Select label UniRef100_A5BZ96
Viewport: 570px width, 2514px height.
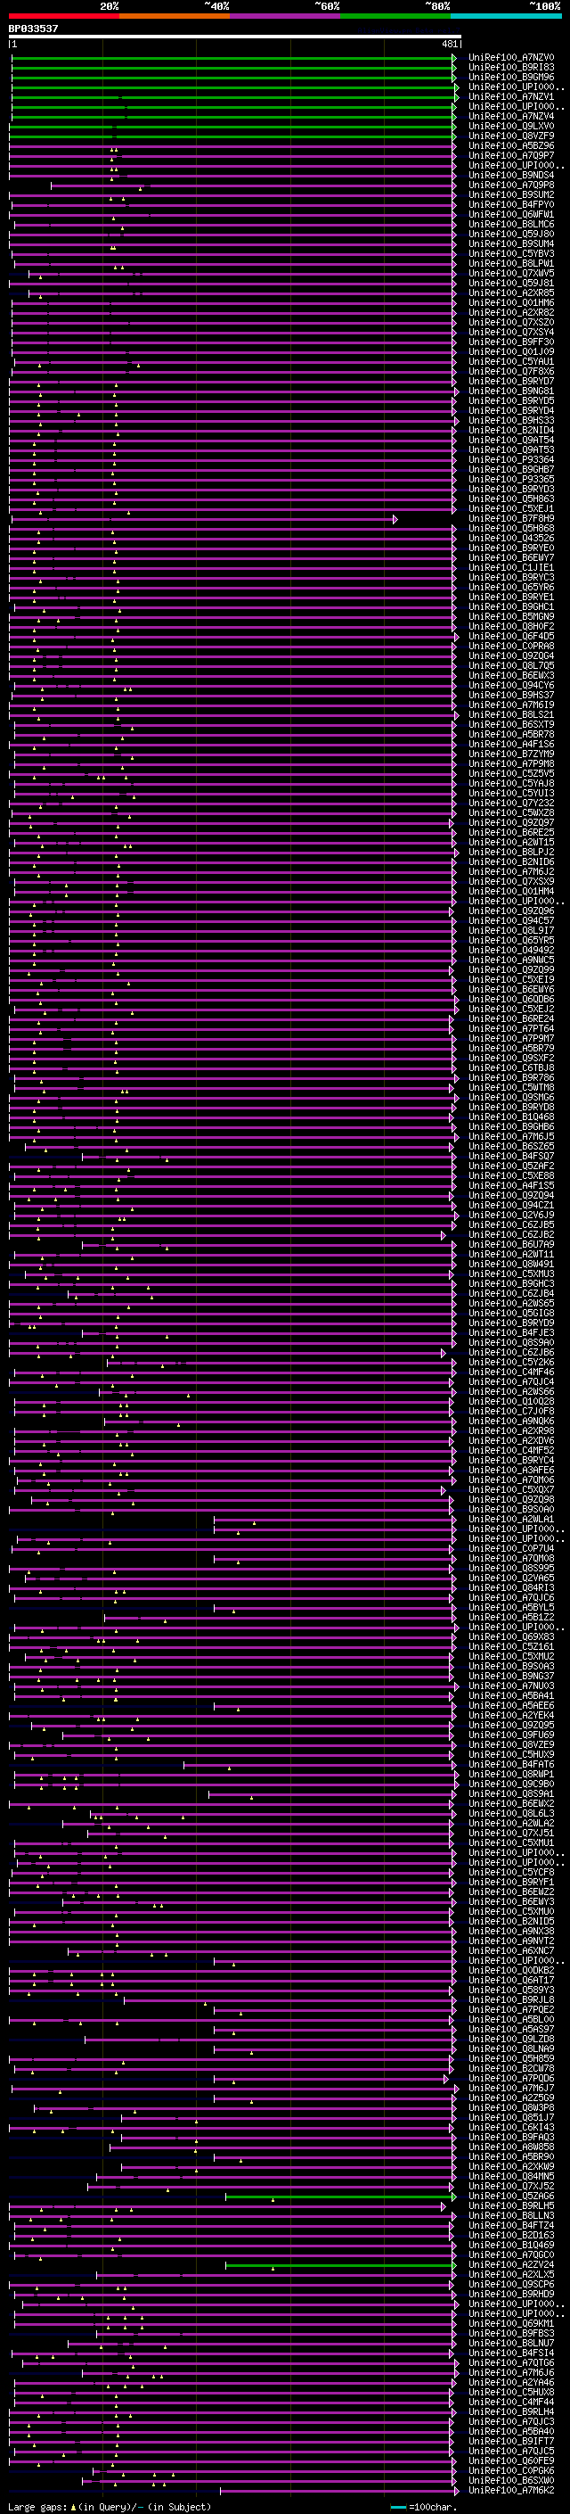510,145
